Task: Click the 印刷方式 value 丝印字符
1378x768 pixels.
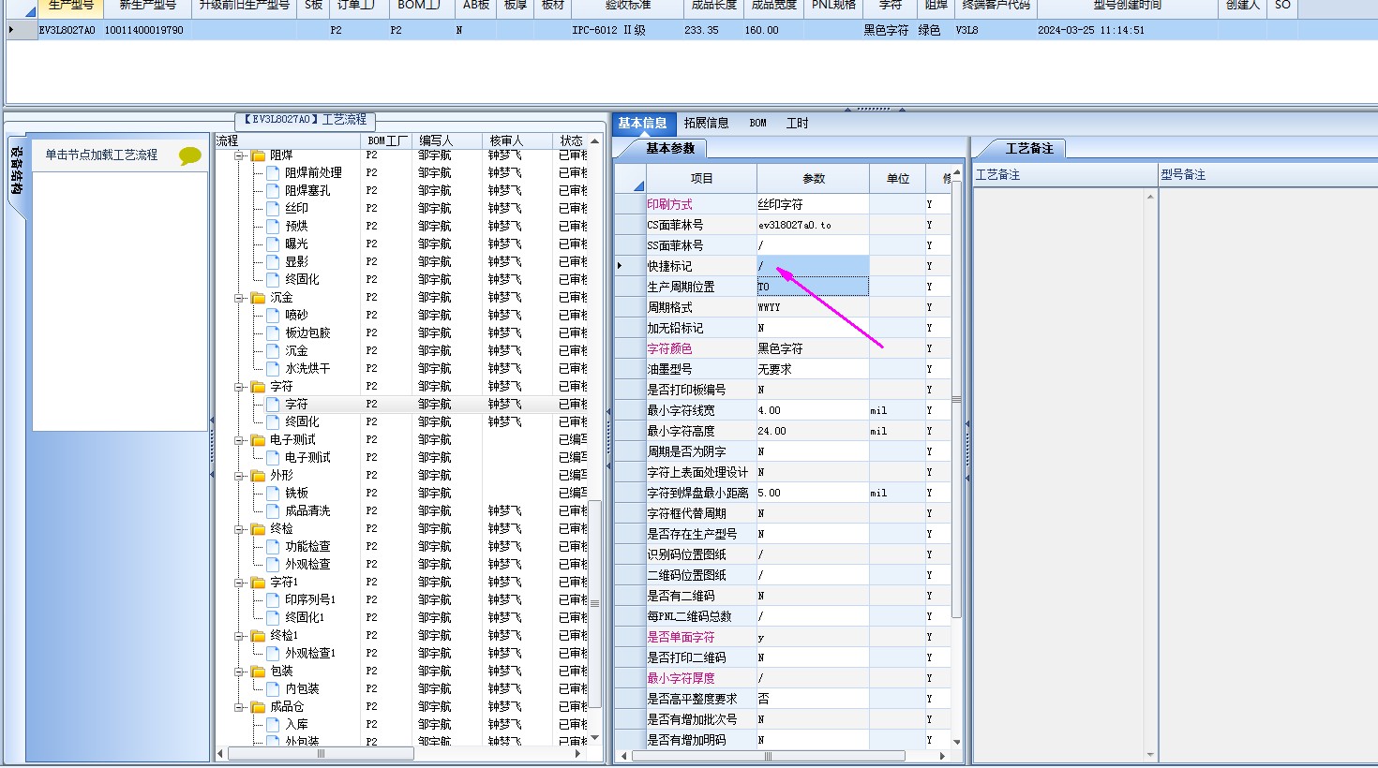Action: coord(813,204)
